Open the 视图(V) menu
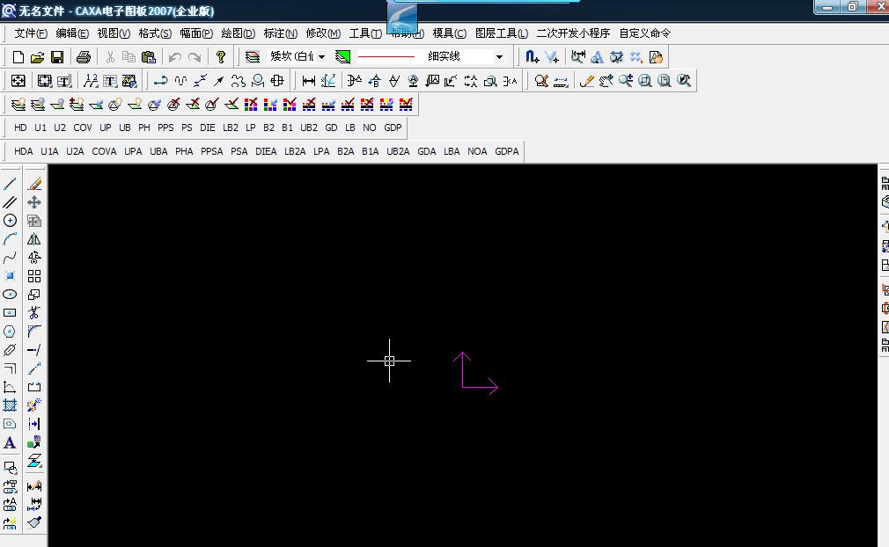 pyautogui.click(x=114, y=33)
